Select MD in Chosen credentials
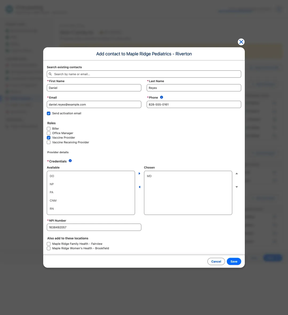288x315 pixels. click(x=188, y=176)
